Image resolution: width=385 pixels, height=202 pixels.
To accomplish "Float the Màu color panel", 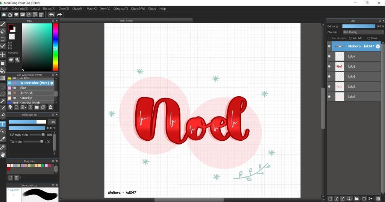I will 53,21.
